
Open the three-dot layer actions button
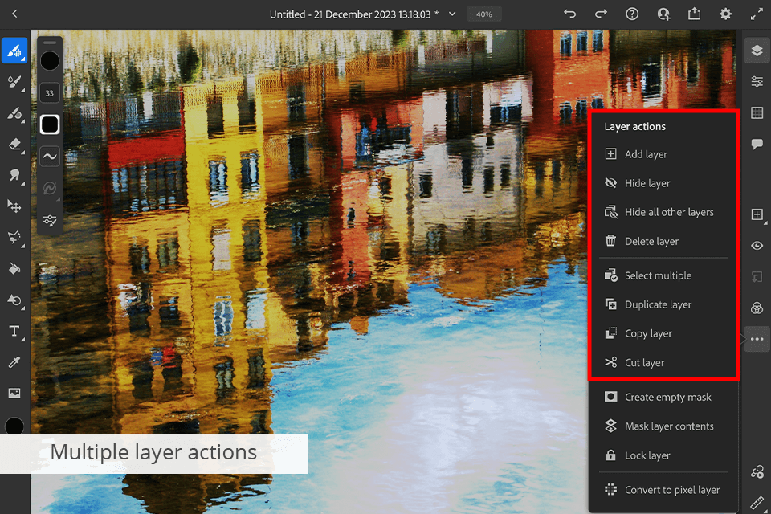(757, 339)
